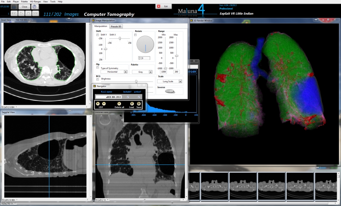
Task: Open the Type of Symmetry dropdown
Action: [x=126, y=72]
